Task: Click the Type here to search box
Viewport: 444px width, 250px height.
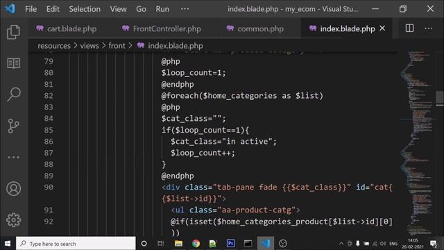Action: [76, 244]
